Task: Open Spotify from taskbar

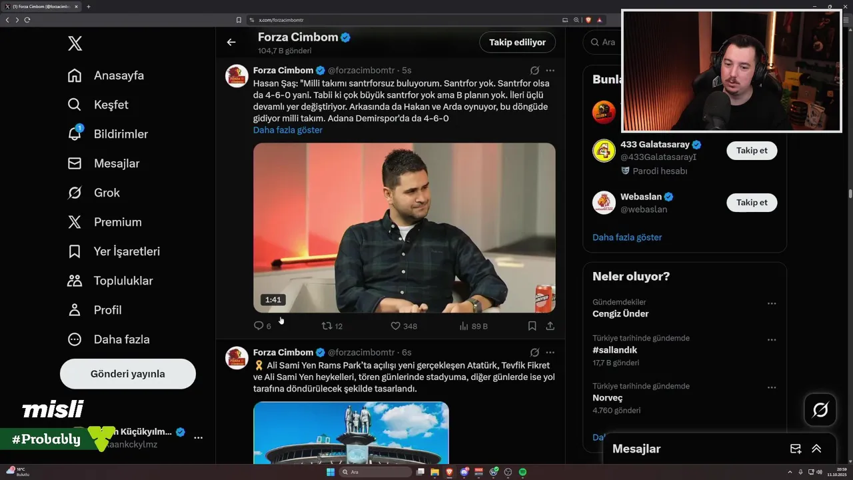Action: (522, 472)
